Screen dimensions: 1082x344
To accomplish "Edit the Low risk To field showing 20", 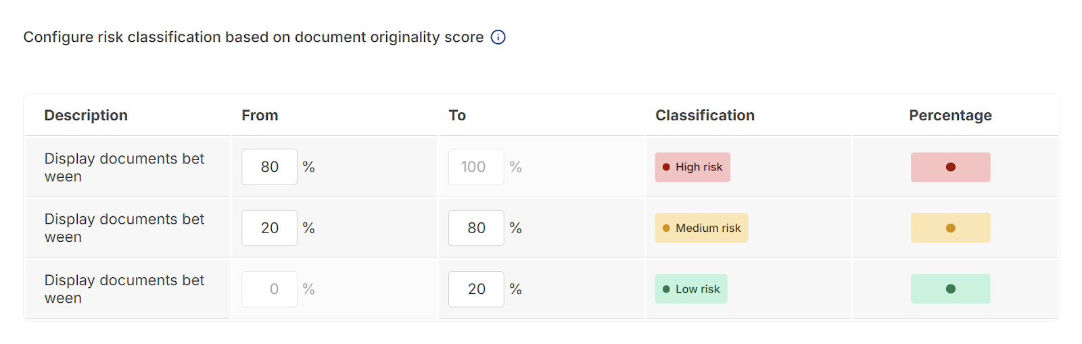I will (476, 289).
